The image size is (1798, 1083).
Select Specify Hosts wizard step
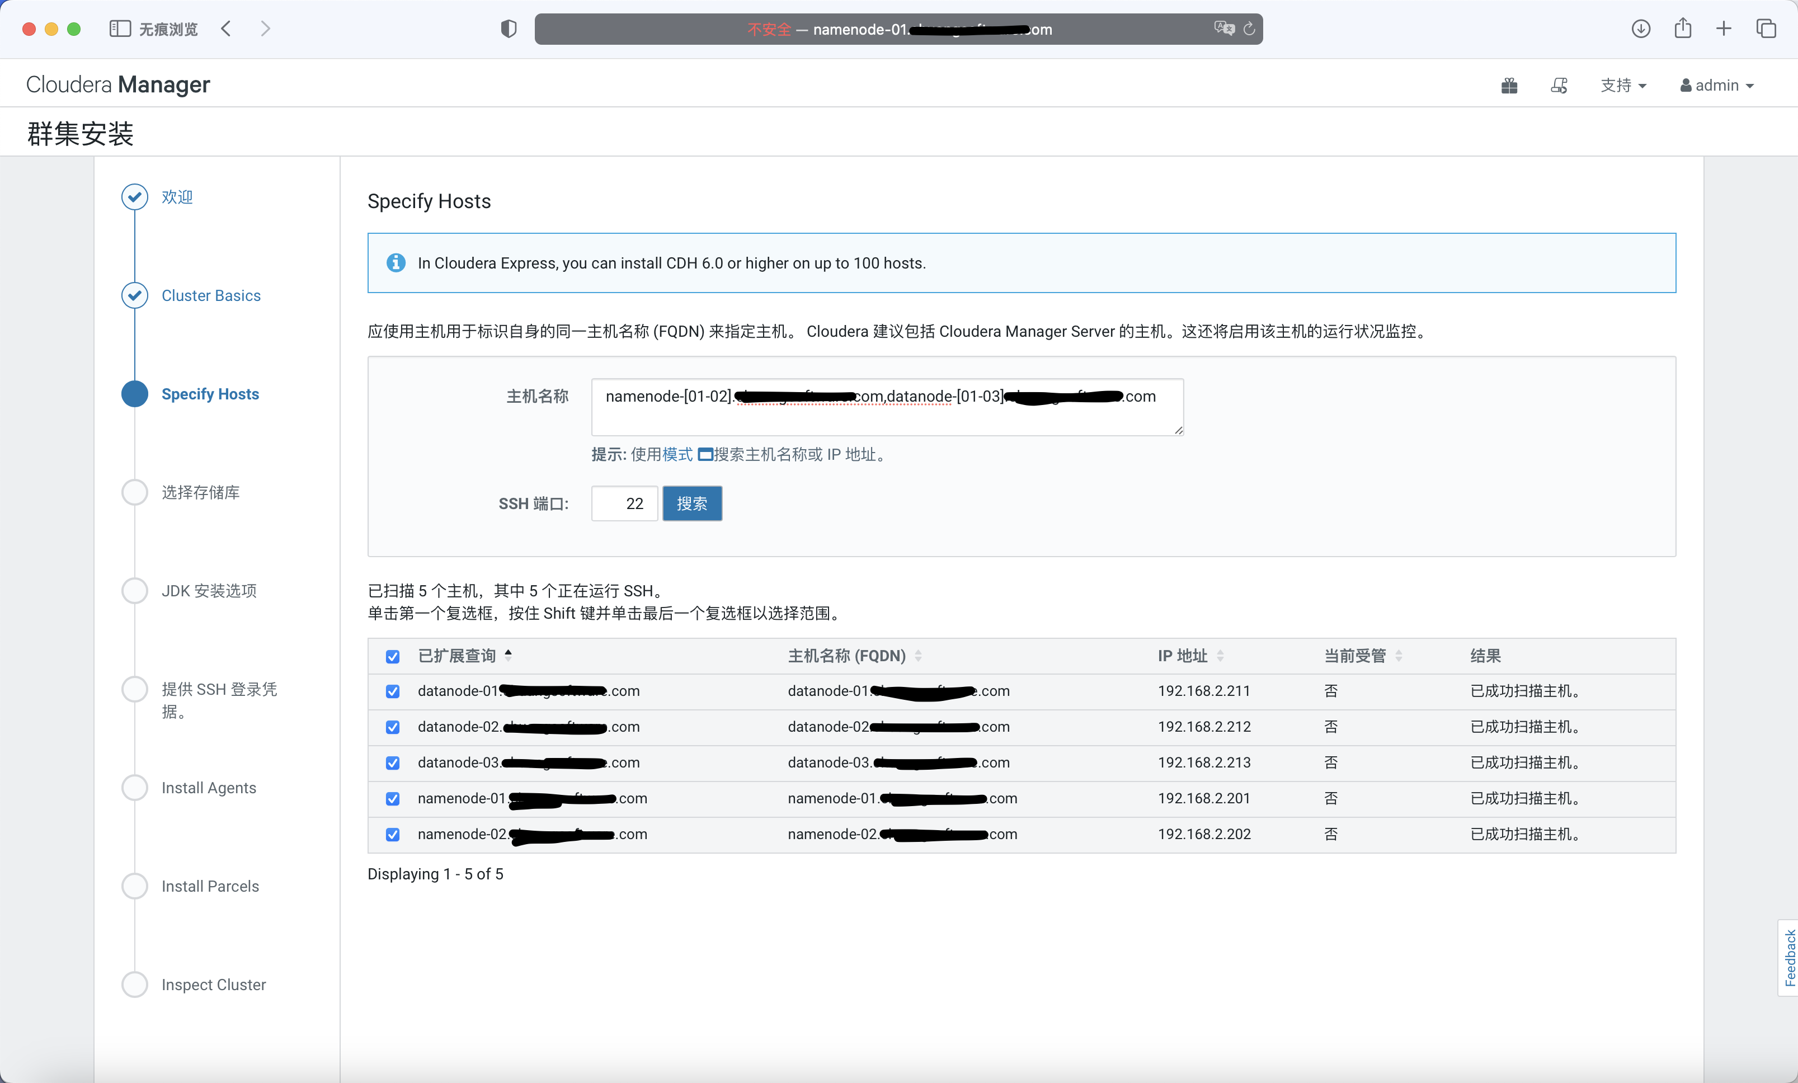[x=210, y=394]
